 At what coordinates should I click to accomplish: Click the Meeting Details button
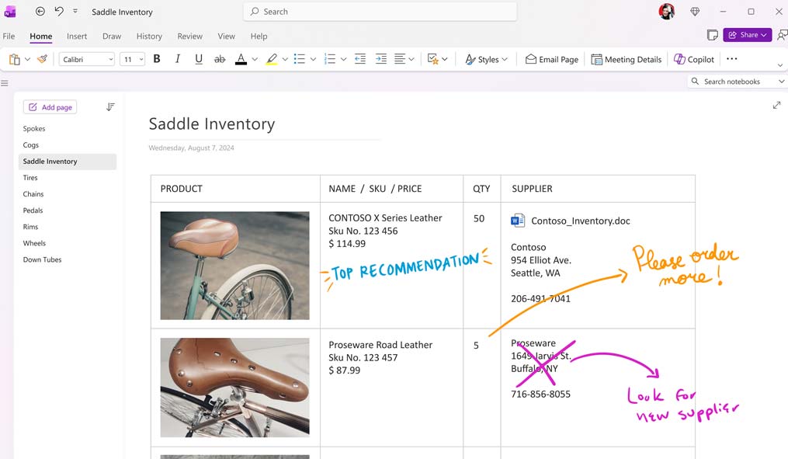627,59
